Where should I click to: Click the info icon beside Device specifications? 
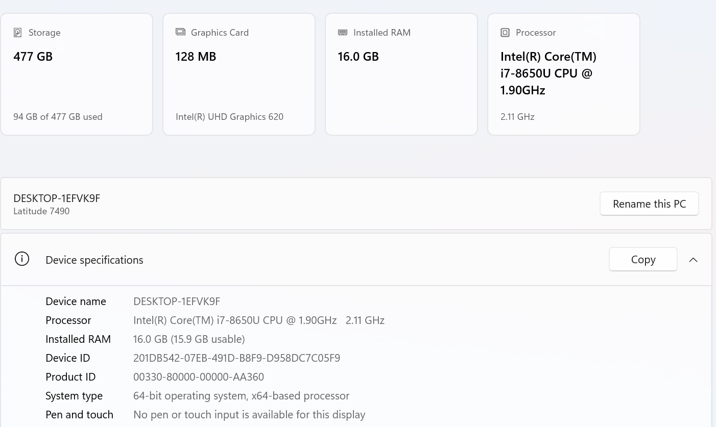click(22, 259)
